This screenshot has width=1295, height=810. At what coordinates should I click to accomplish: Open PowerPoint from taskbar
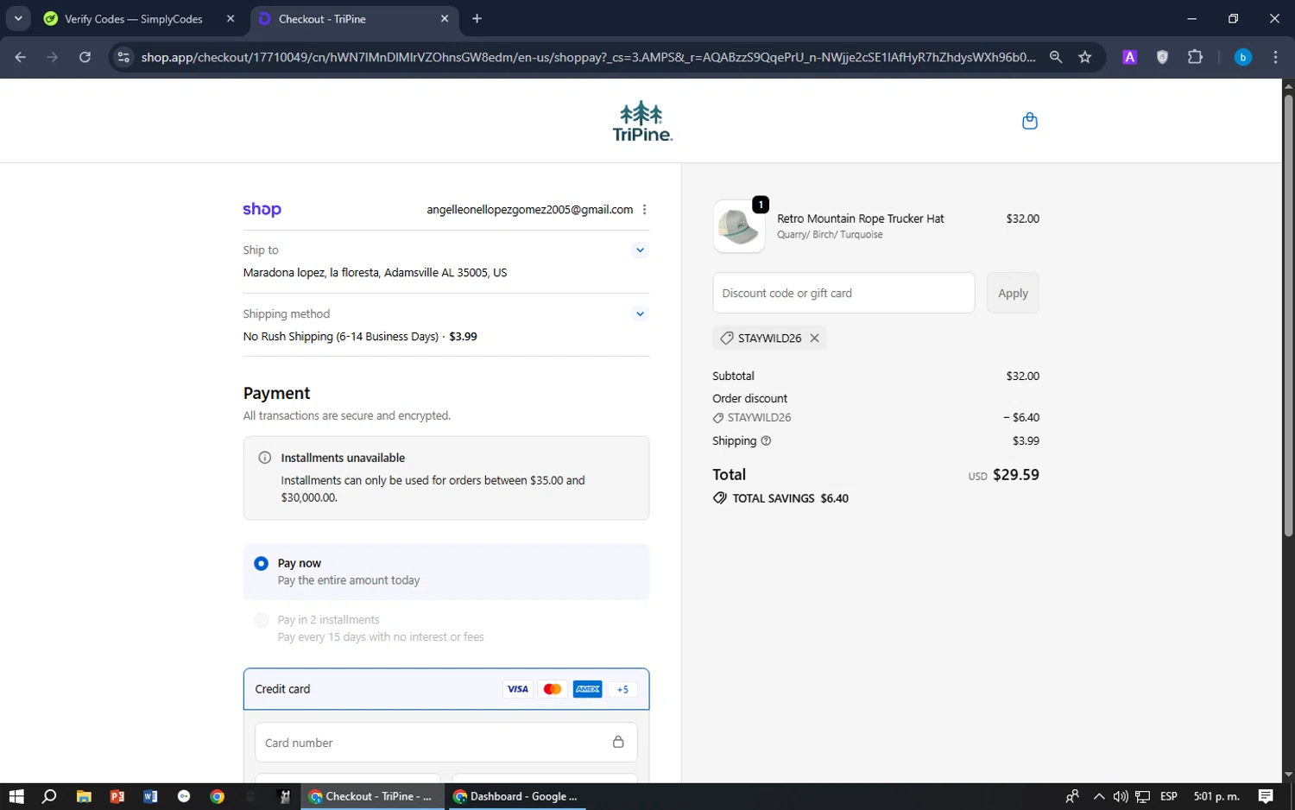point(117,796)
